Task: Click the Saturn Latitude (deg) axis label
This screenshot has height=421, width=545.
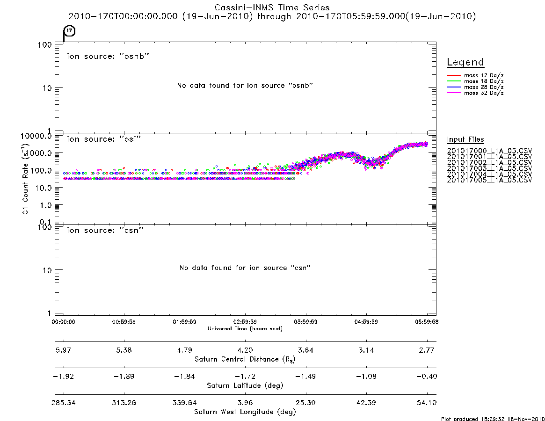Action: [245, 385]
